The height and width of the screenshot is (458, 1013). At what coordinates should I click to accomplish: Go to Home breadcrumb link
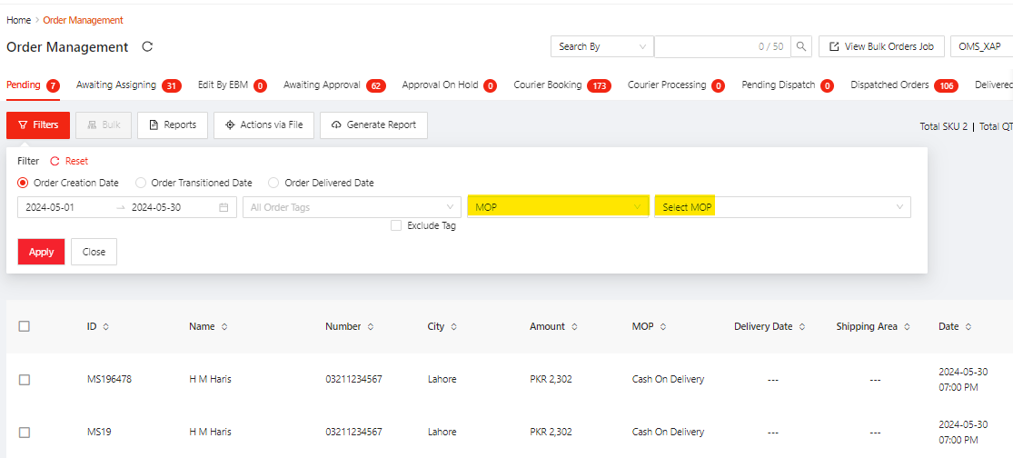coord(18,20)
